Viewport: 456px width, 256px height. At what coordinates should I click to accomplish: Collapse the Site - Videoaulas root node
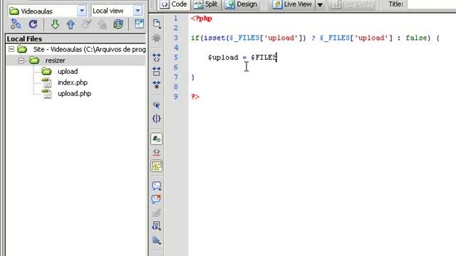(x=11, y=49)
